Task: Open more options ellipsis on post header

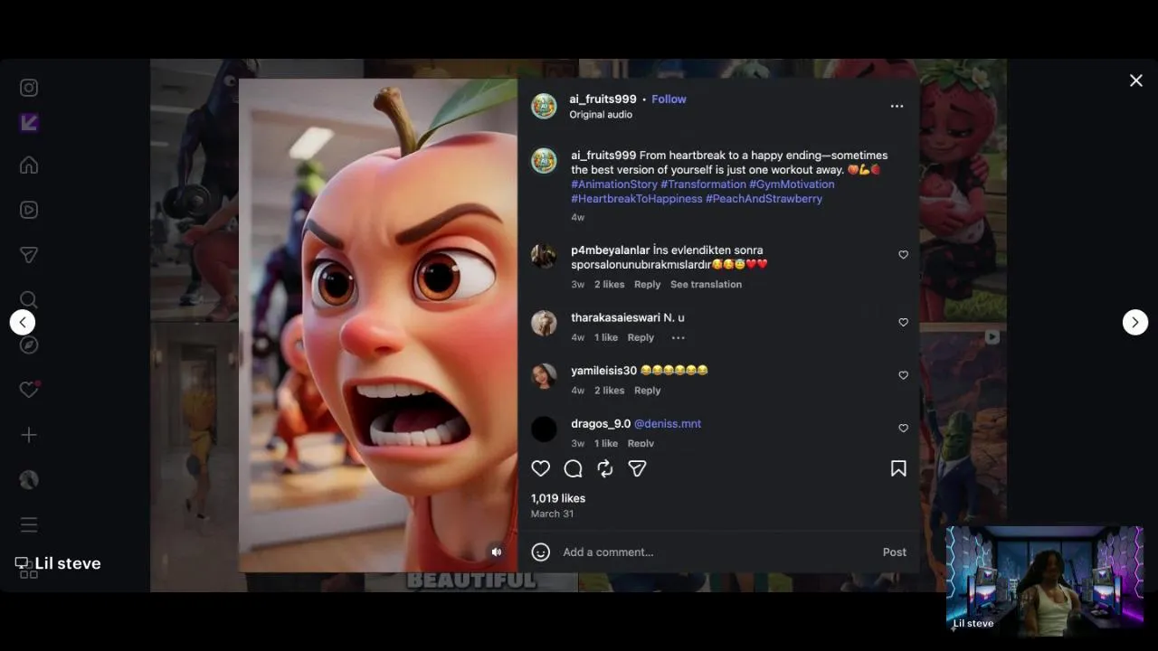Action: pyautogui.click(x=897, y=106)
